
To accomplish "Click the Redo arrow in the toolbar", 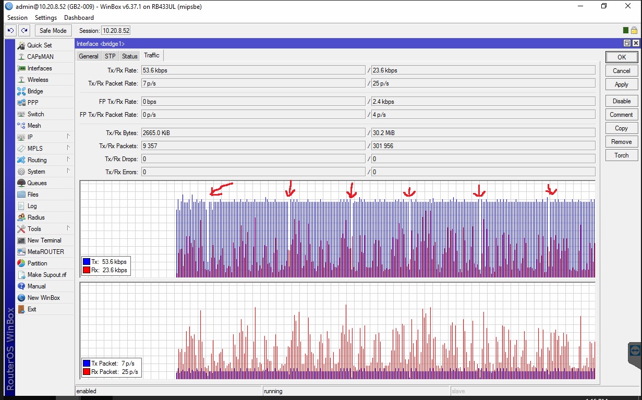I will (x=24, y=31).
